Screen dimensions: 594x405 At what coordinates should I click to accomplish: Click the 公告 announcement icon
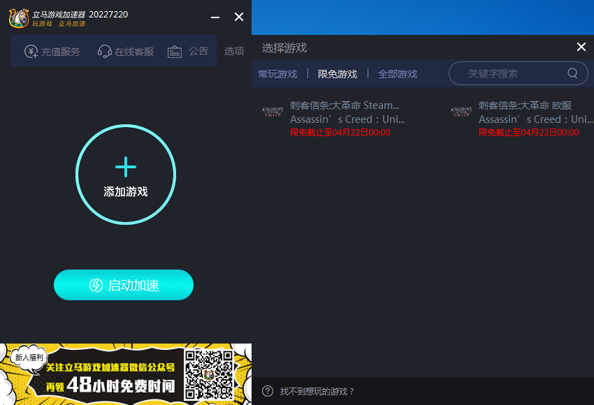coord(175,50)
